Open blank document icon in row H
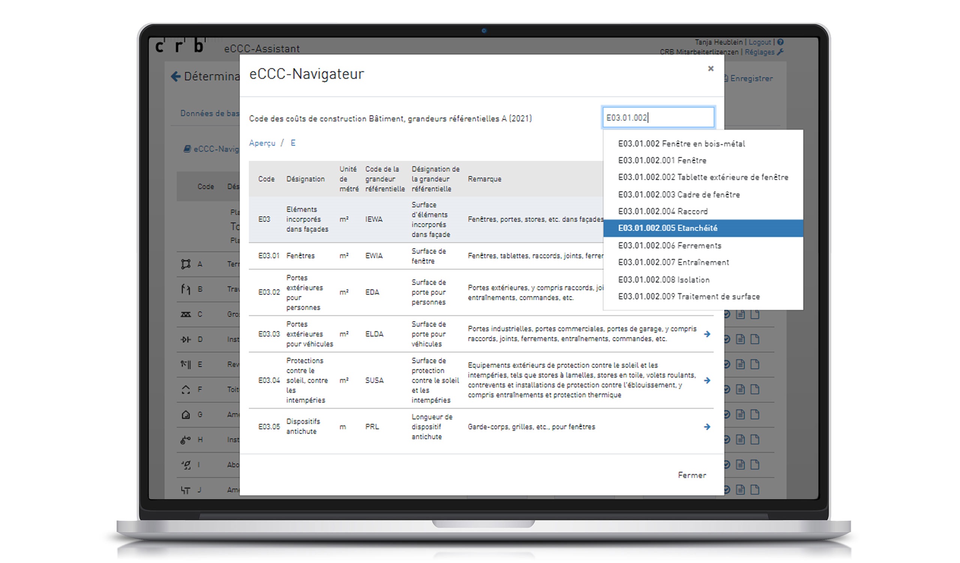Screen dimensions: 960x563 click(x=754, y=440)
